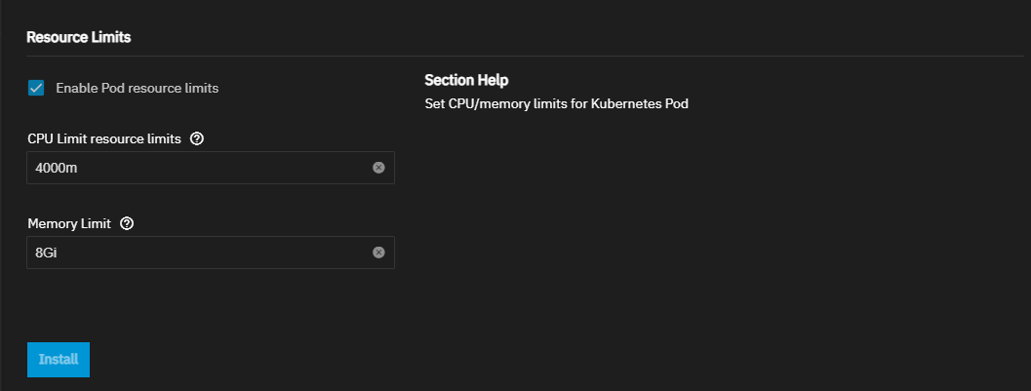Screen dimensions: 1031x391
Task: Clear the 8Gi memory limit value
Action: click(x=378, y=253)
